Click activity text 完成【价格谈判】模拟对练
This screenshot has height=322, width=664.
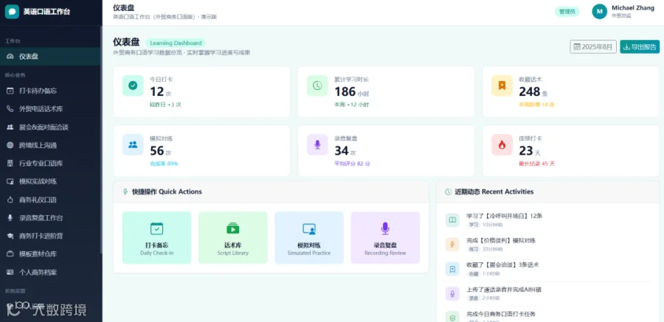(x=501, y=240)
